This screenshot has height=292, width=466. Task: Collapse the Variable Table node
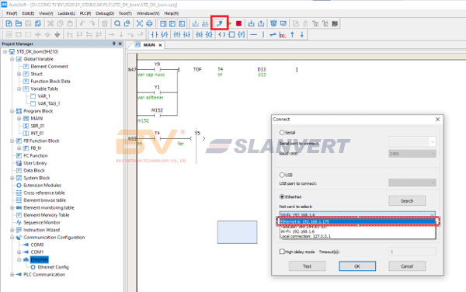tap(19, 89)
